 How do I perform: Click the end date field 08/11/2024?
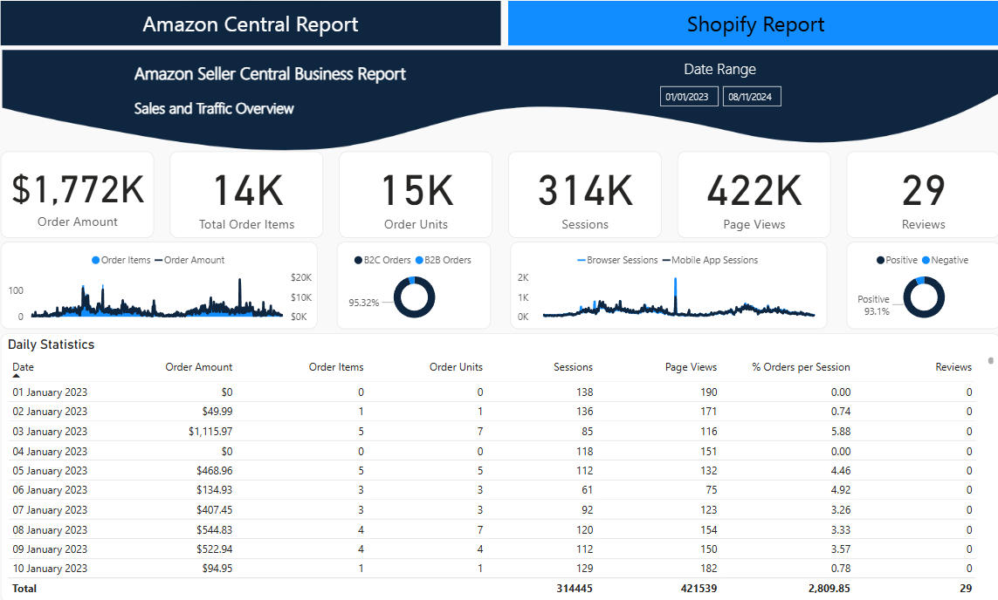752,96
